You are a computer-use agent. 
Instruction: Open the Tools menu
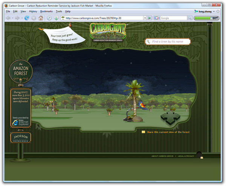point(59,11)
